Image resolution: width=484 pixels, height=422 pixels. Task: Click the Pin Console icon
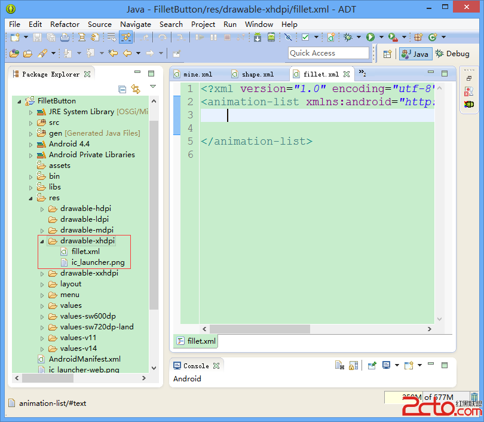tap(372, 365)
